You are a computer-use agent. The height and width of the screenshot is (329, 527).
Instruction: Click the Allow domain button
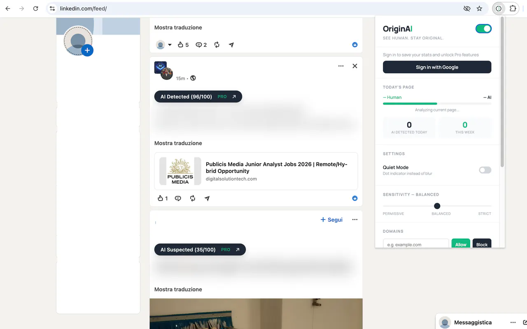click(x=461, y=244)
